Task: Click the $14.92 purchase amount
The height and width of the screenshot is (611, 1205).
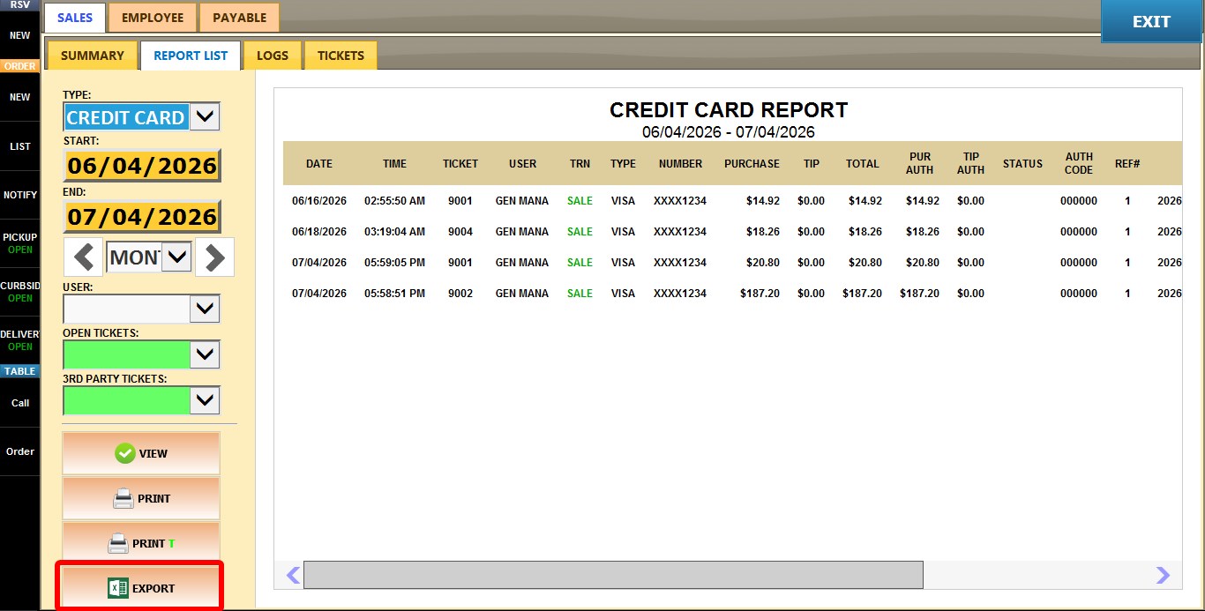Action: click(x=762, y=201)
